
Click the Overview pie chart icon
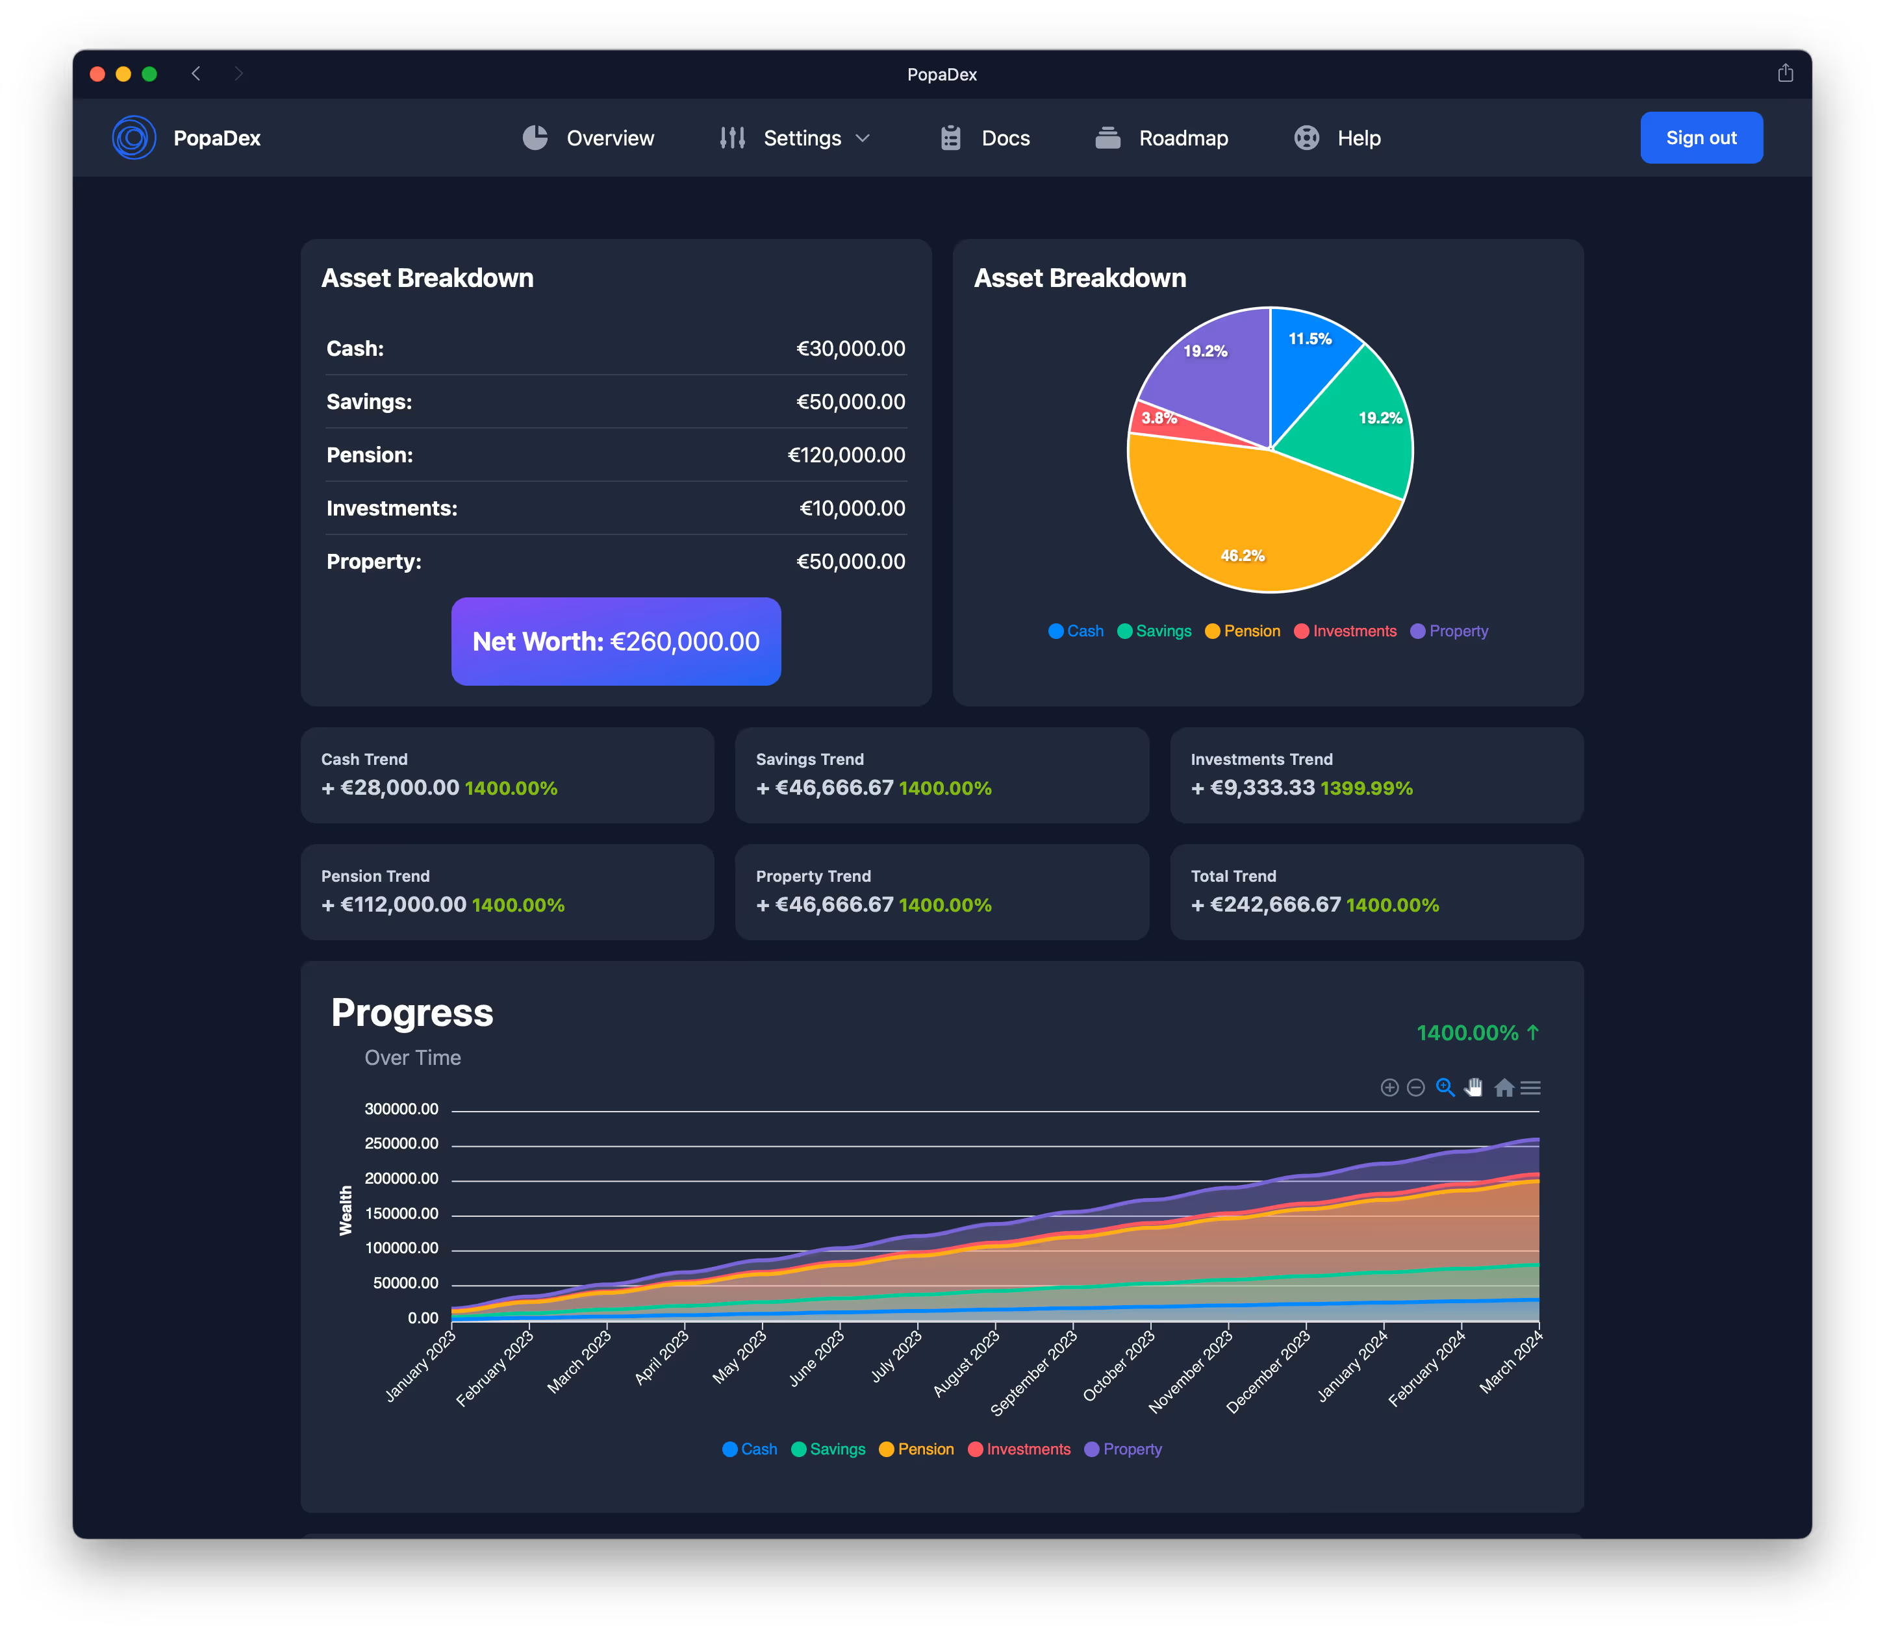pos(535,138)
